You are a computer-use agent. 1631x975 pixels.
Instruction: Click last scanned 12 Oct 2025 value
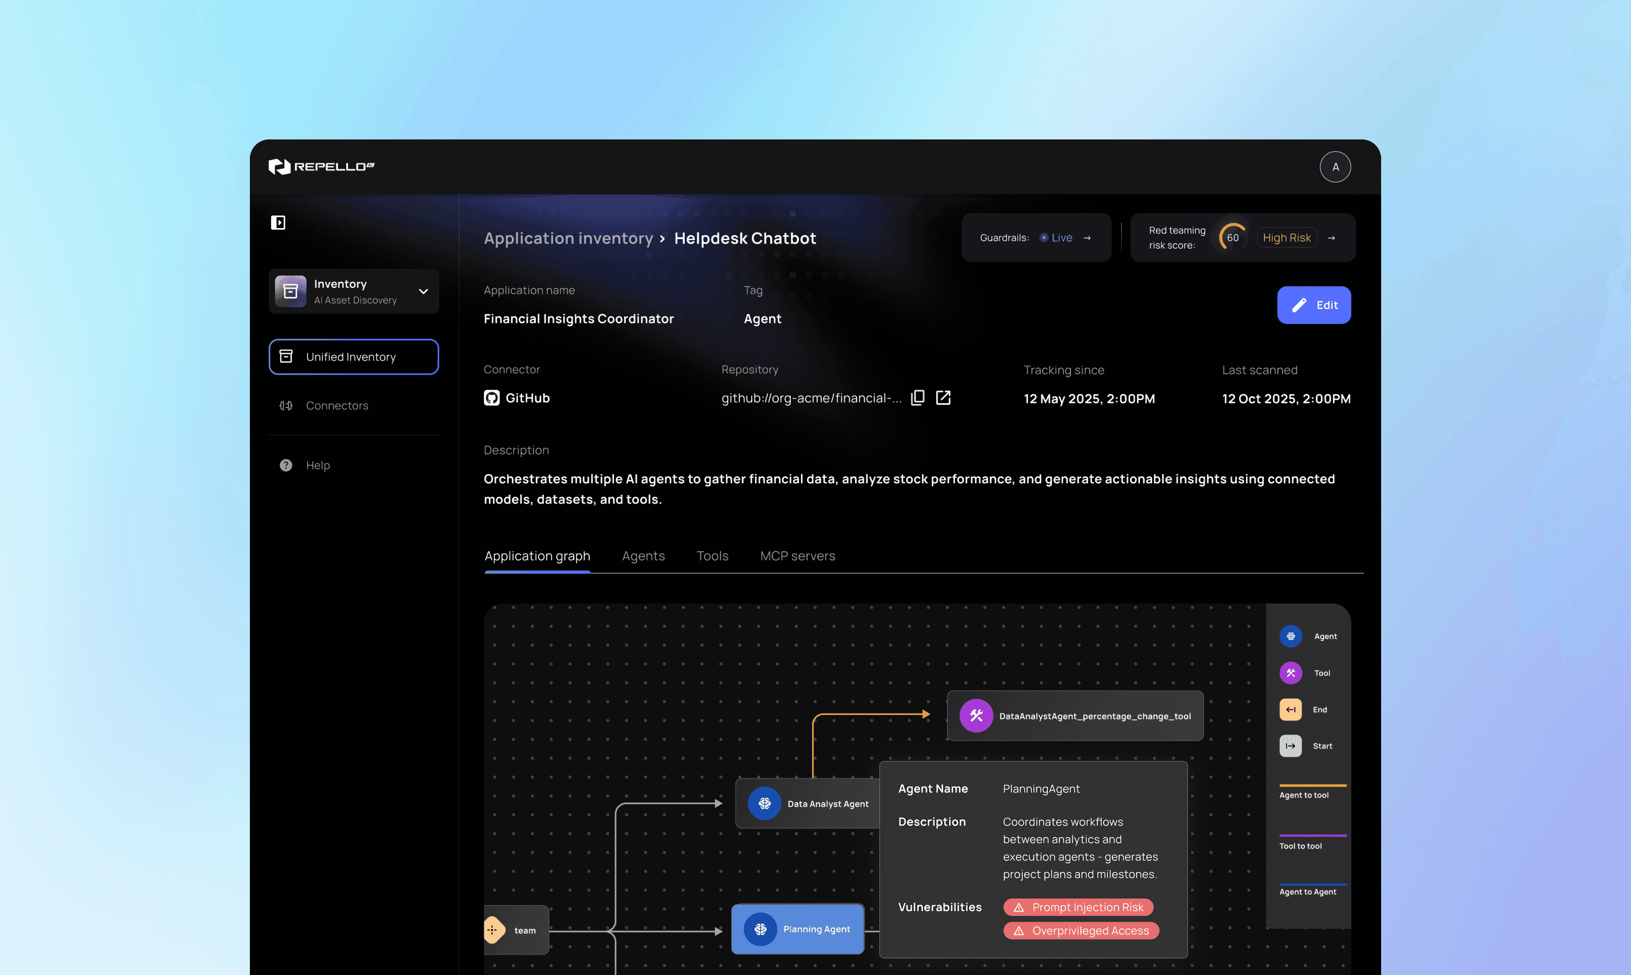click(x=1286, y=399)
